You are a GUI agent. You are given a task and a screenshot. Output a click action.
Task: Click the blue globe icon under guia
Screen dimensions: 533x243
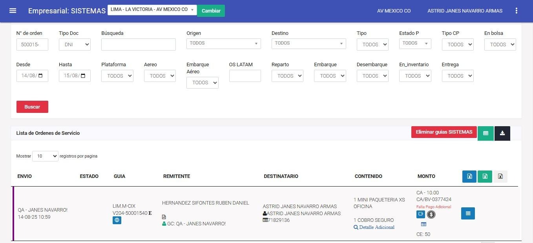click(x=117, y=220)
